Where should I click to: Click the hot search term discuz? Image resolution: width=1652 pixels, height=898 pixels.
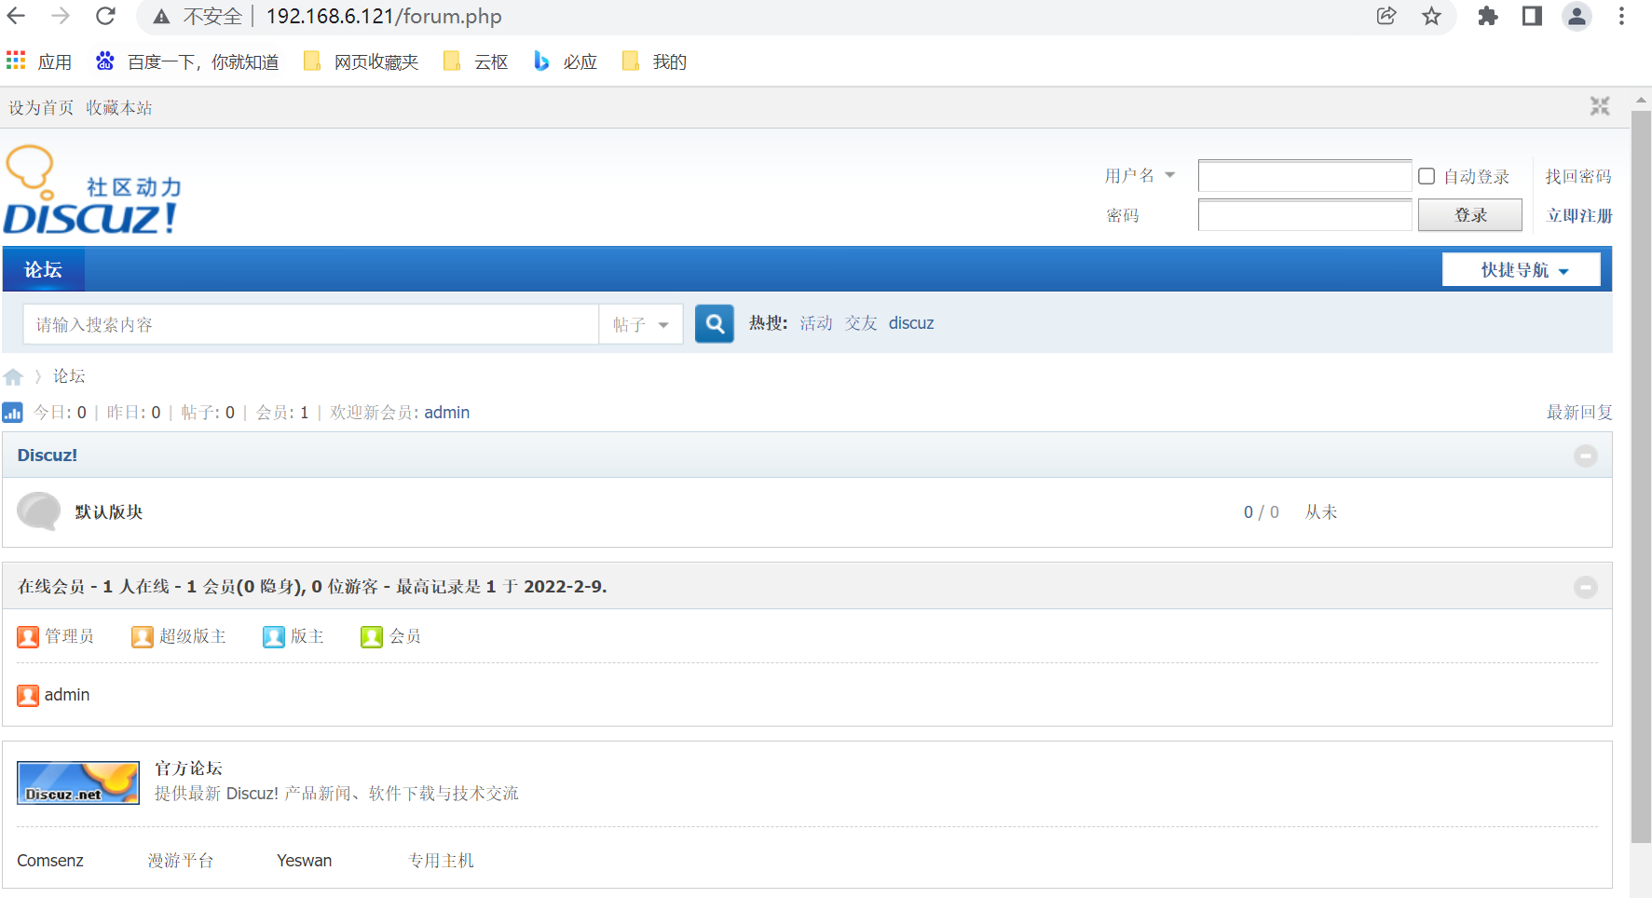pyautogui.click(x=911, y=323)
